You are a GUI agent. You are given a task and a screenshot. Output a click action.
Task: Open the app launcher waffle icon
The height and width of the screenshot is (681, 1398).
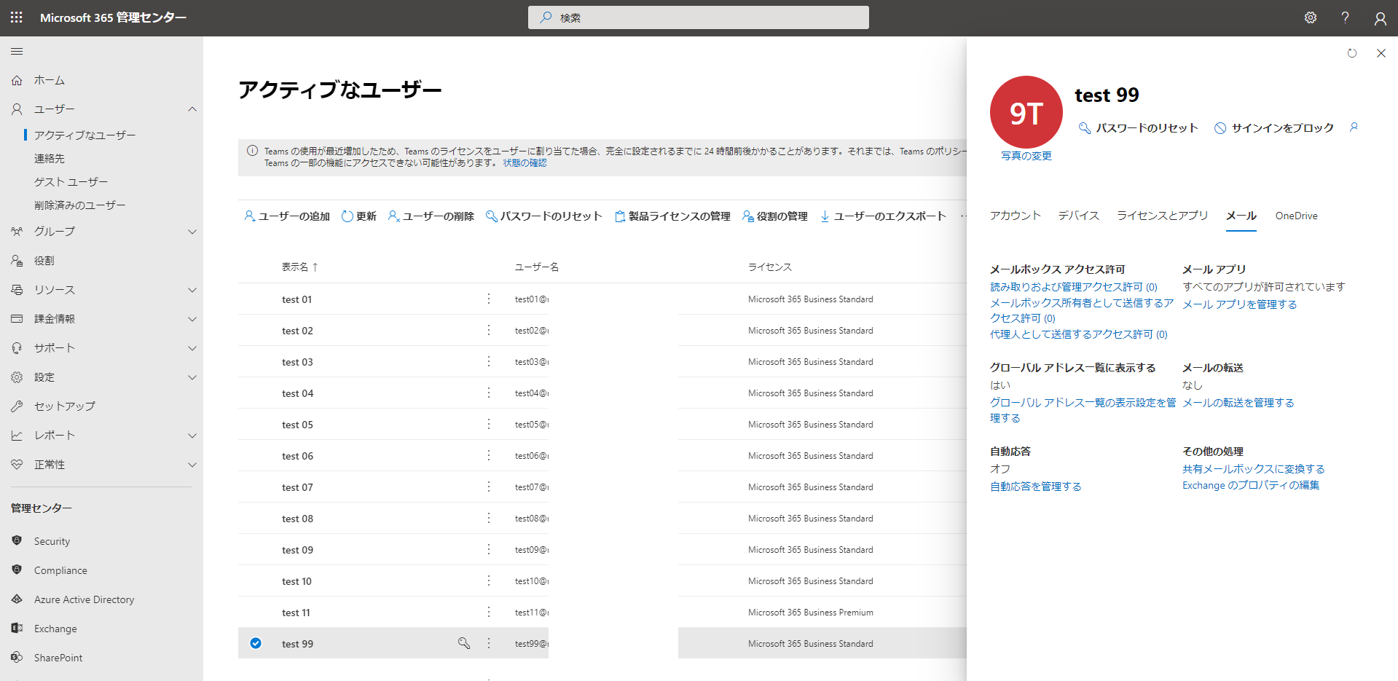point(17,17)
